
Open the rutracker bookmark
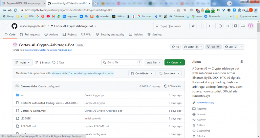point(103,16)
